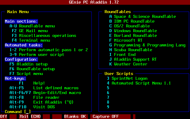Image resolution: width=190 pixels, height=119 pixels.
Task: Select Space & Science RoundTable
Action: point(142,17)
